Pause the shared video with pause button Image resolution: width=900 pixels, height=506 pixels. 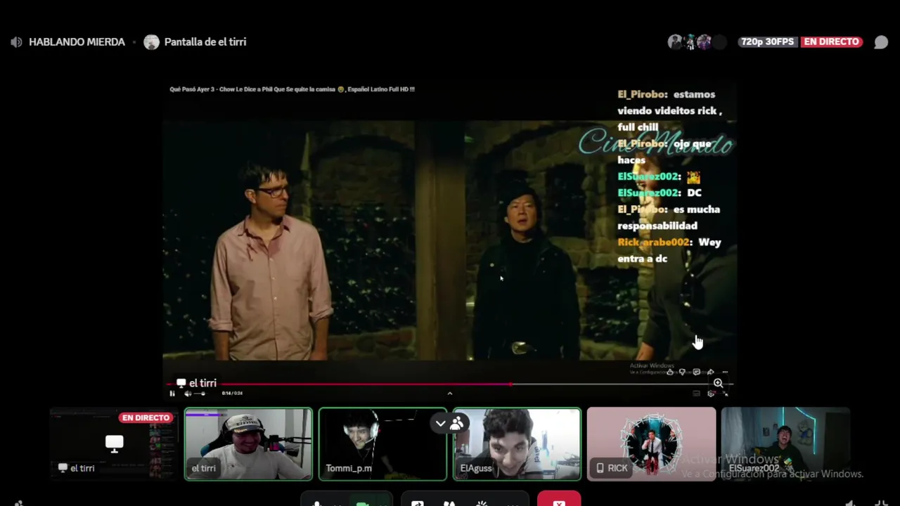coord(172,394)
